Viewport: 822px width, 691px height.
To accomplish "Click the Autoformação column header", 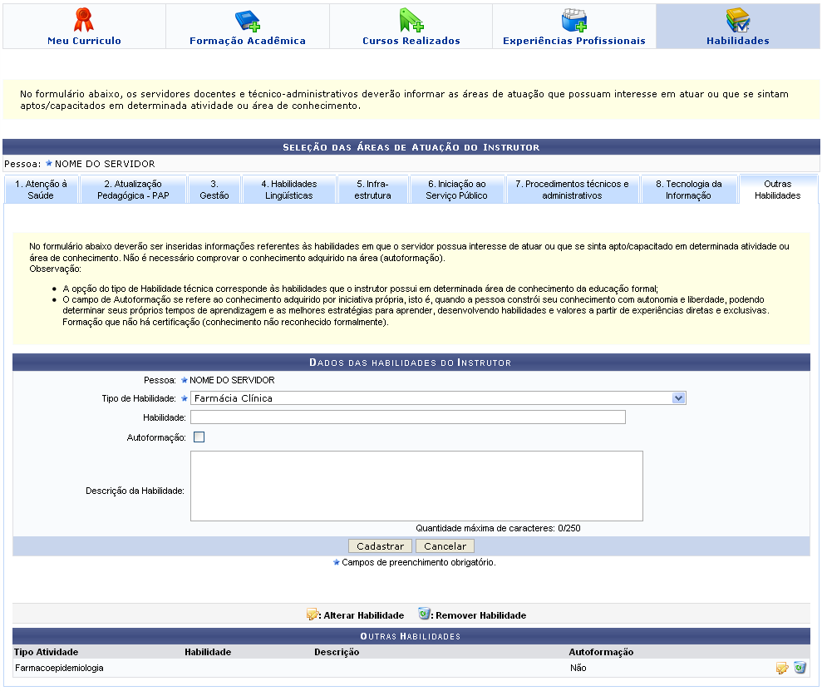I will click(x=601, y=652).
